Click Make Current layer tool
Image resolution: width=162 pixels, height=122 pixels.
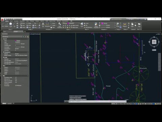pyautogui.click(x=75, y=25)
